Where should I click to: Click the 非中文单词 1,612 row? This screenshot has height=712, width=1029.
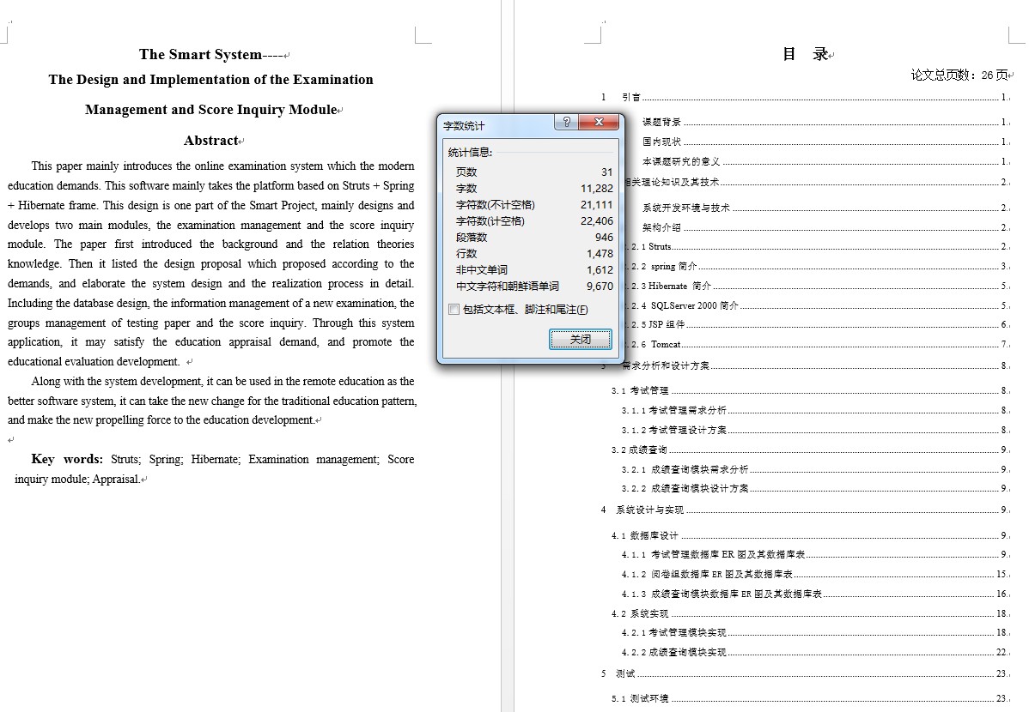point(533,269)
